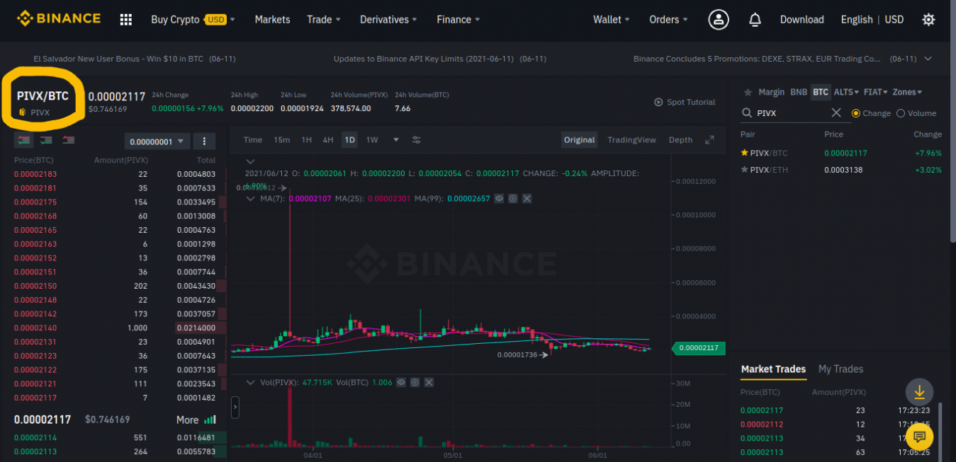This screenshot has width=956, height=462.
Task: Go to the Markets page
Action: (272, 20)
